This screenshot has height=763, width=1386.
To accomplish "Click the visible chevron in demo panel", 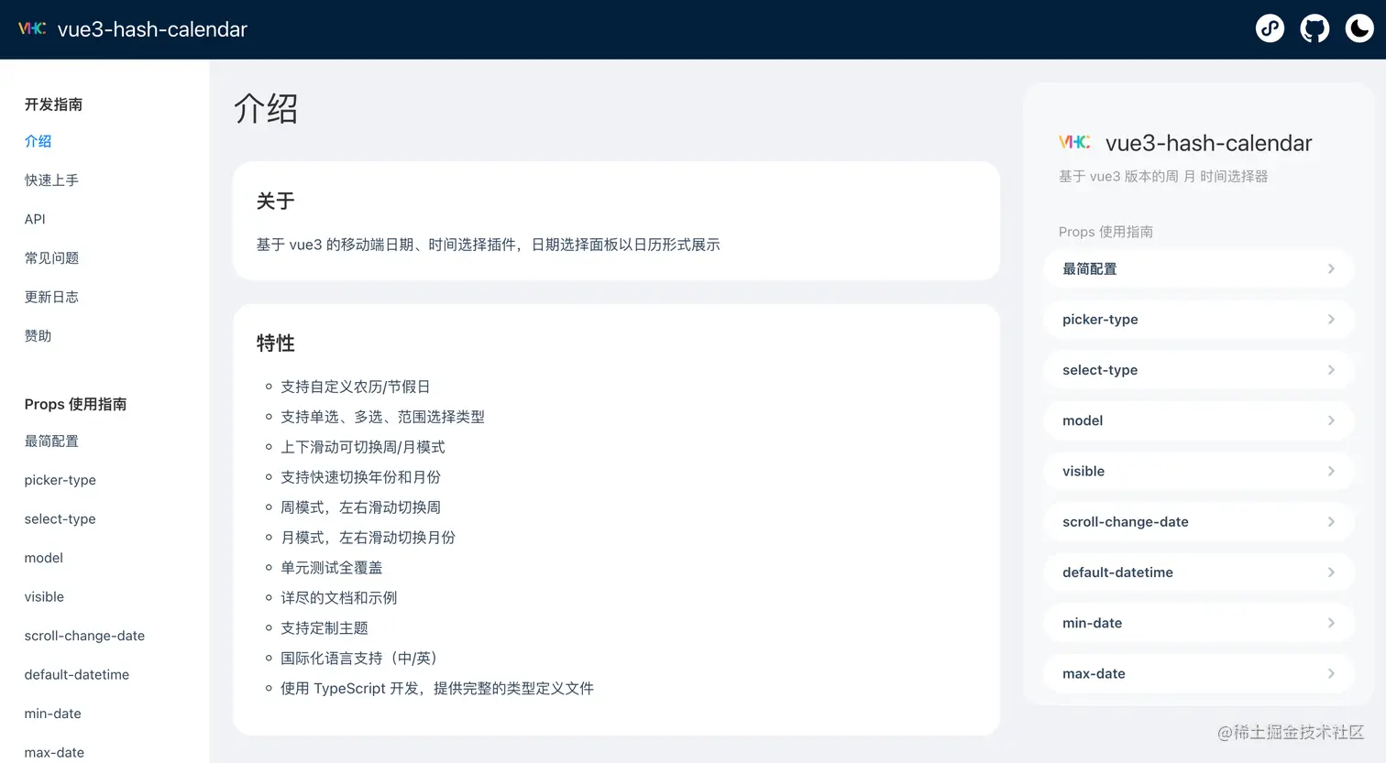I will click(1331, 471).
